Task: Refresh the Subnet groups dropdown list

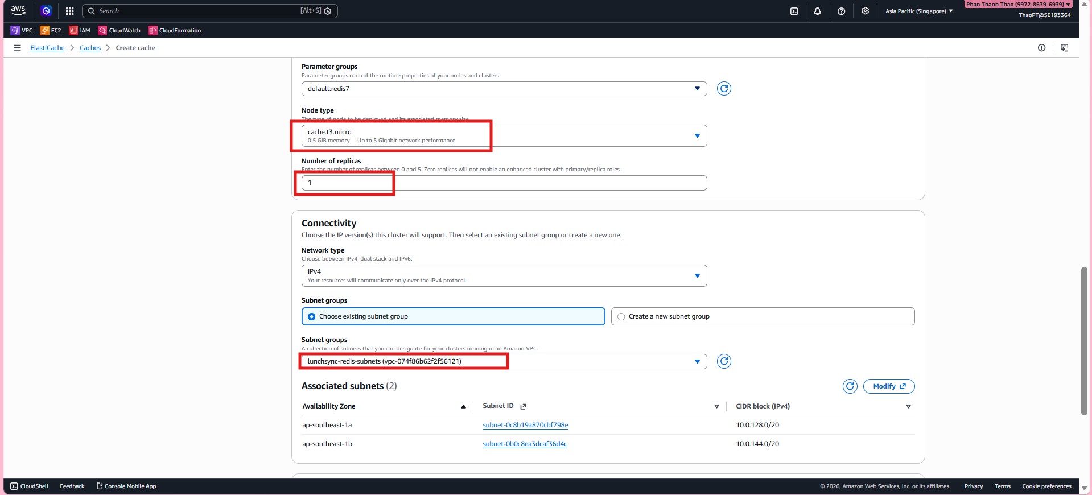Action: [x=724, y=361]
